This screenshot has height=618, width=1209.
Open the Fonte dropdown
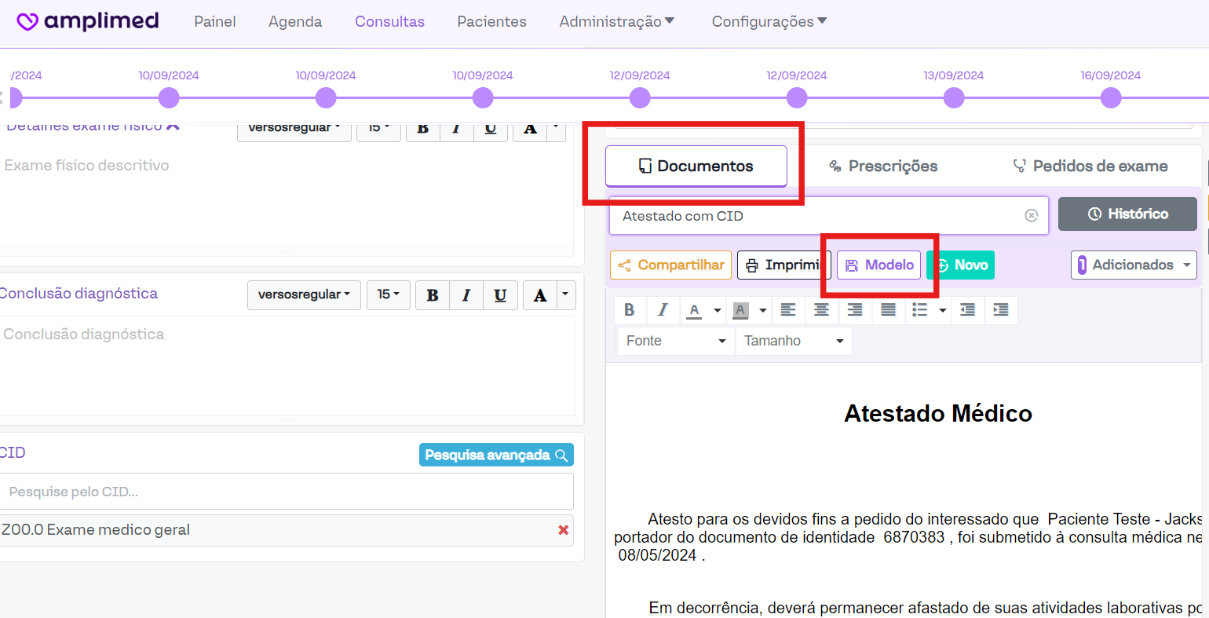[x=675, y=341]
